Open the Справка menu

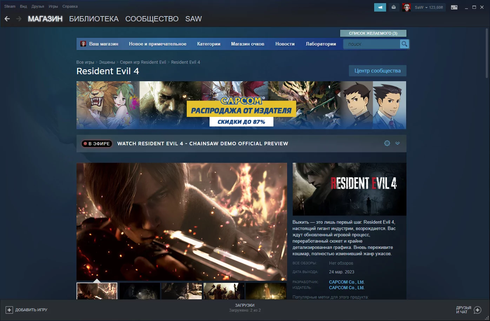tap(70, 6)
